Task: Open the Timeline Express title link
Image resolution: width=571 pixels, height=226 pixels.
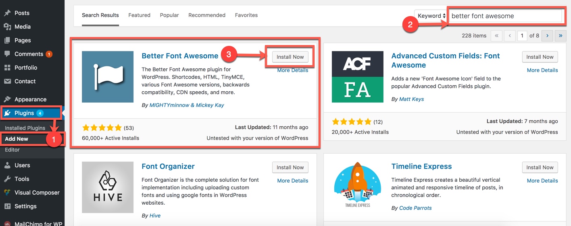Action: (x=421, y=166)
